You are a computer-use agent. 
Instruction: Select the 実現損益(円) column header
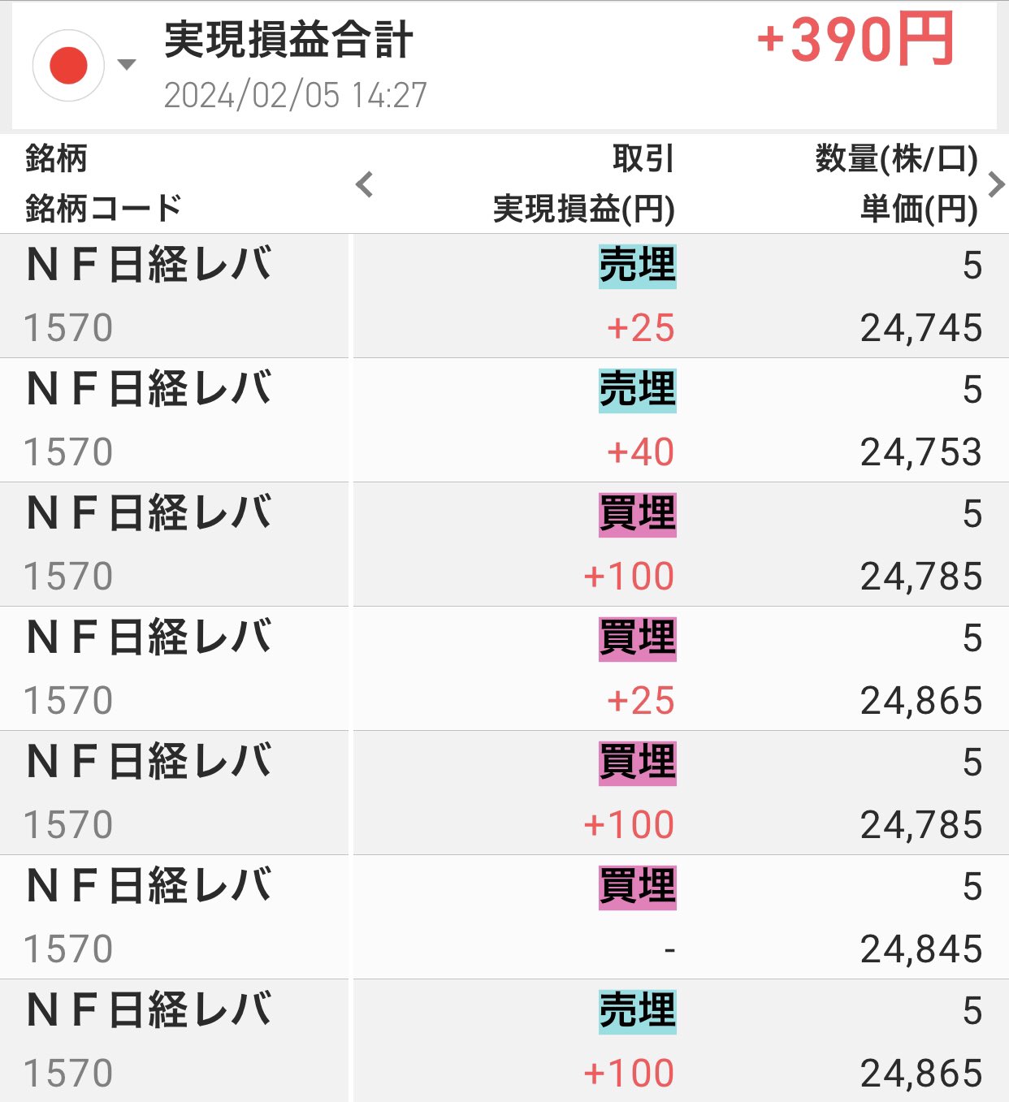tap(584, 209)
